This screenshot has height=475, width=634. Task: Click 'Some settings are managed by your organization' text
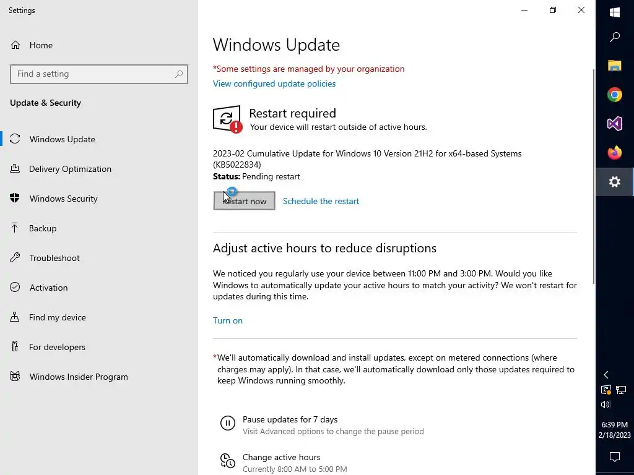[x=308, y=69]
